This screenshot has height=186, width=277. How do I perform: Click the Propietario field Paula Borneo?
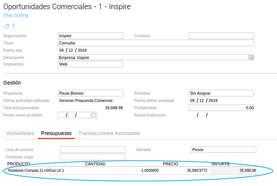tap(90, 93)
